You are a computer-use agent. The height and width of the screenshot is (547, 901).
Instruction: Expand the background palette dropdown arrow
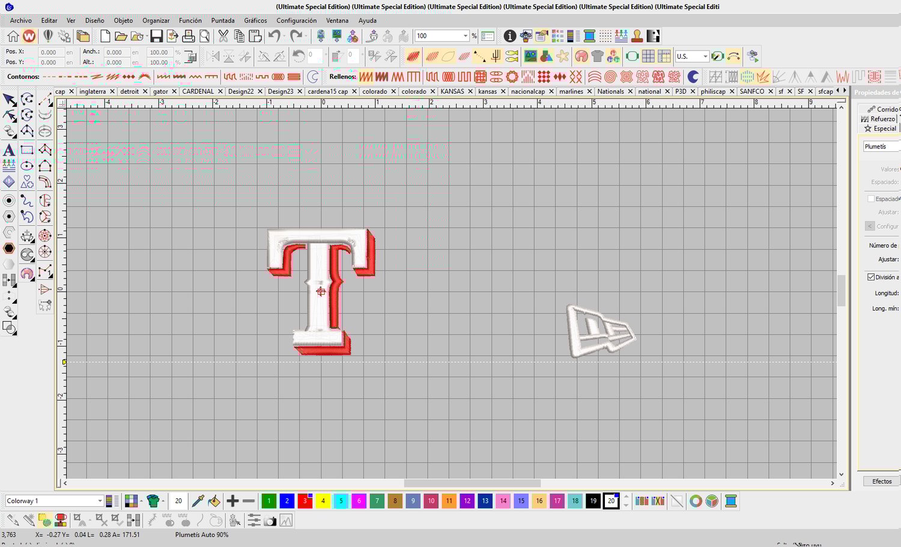141,501
